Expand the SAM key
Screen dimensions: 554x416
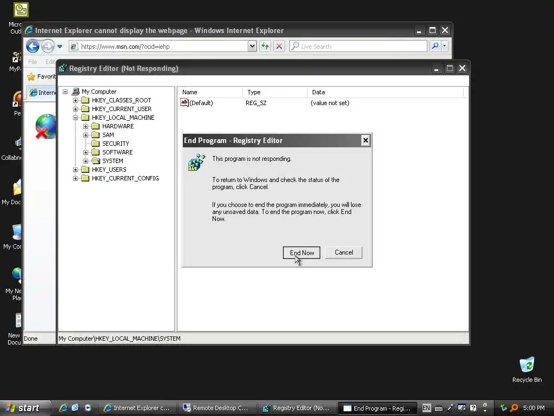[85, 135]
